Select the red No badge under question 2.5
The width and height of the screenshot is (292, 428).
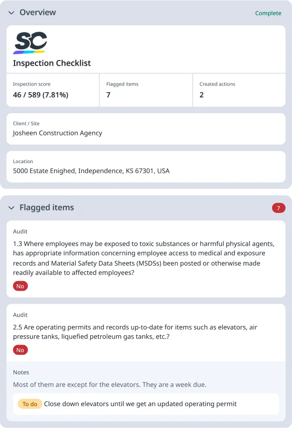click(x=20, y=350)
